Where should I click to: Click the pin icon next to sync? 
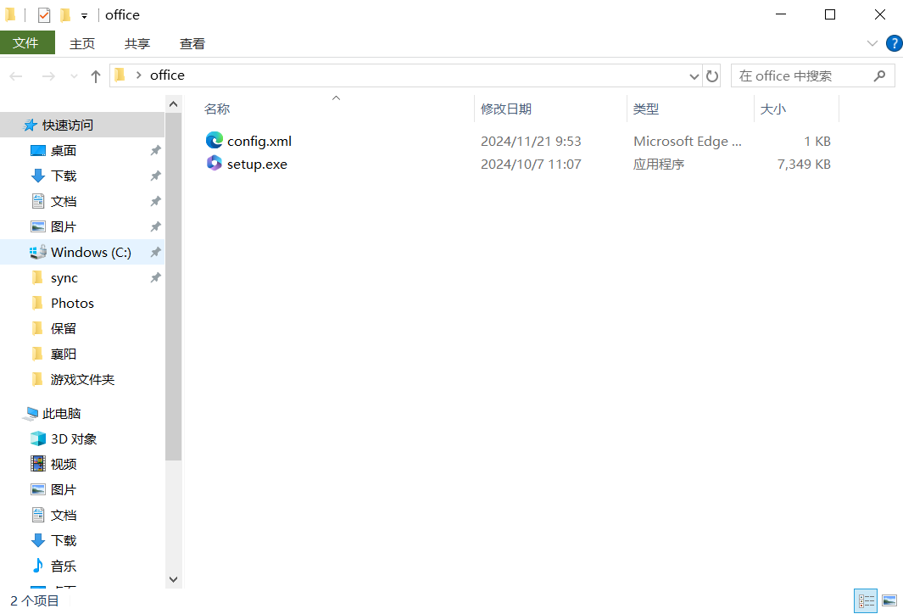point(155,277)
